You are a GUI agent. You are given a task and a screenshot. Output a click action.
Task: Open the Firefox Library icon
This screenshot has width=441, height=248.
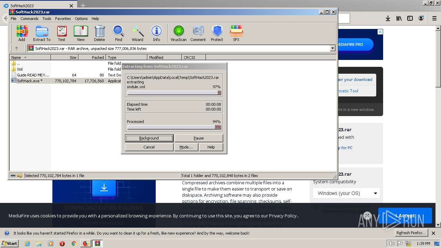click(x=399, y=19)
